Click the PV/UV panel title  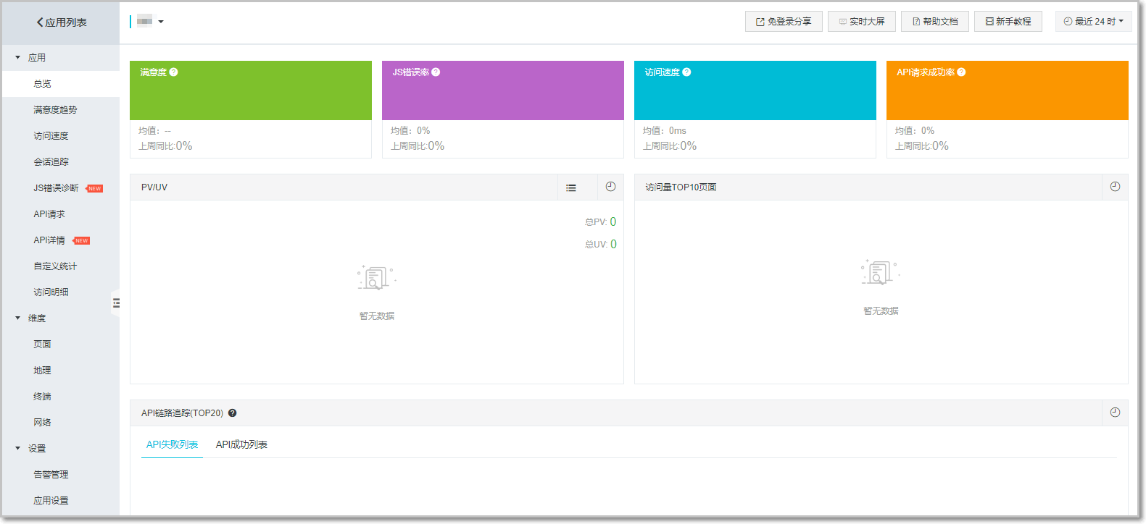154,187
